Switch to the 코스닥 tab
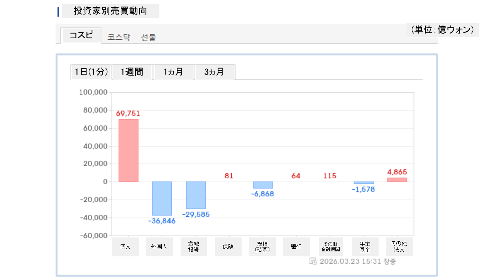The image size is (494, 278). pos(119,37)
